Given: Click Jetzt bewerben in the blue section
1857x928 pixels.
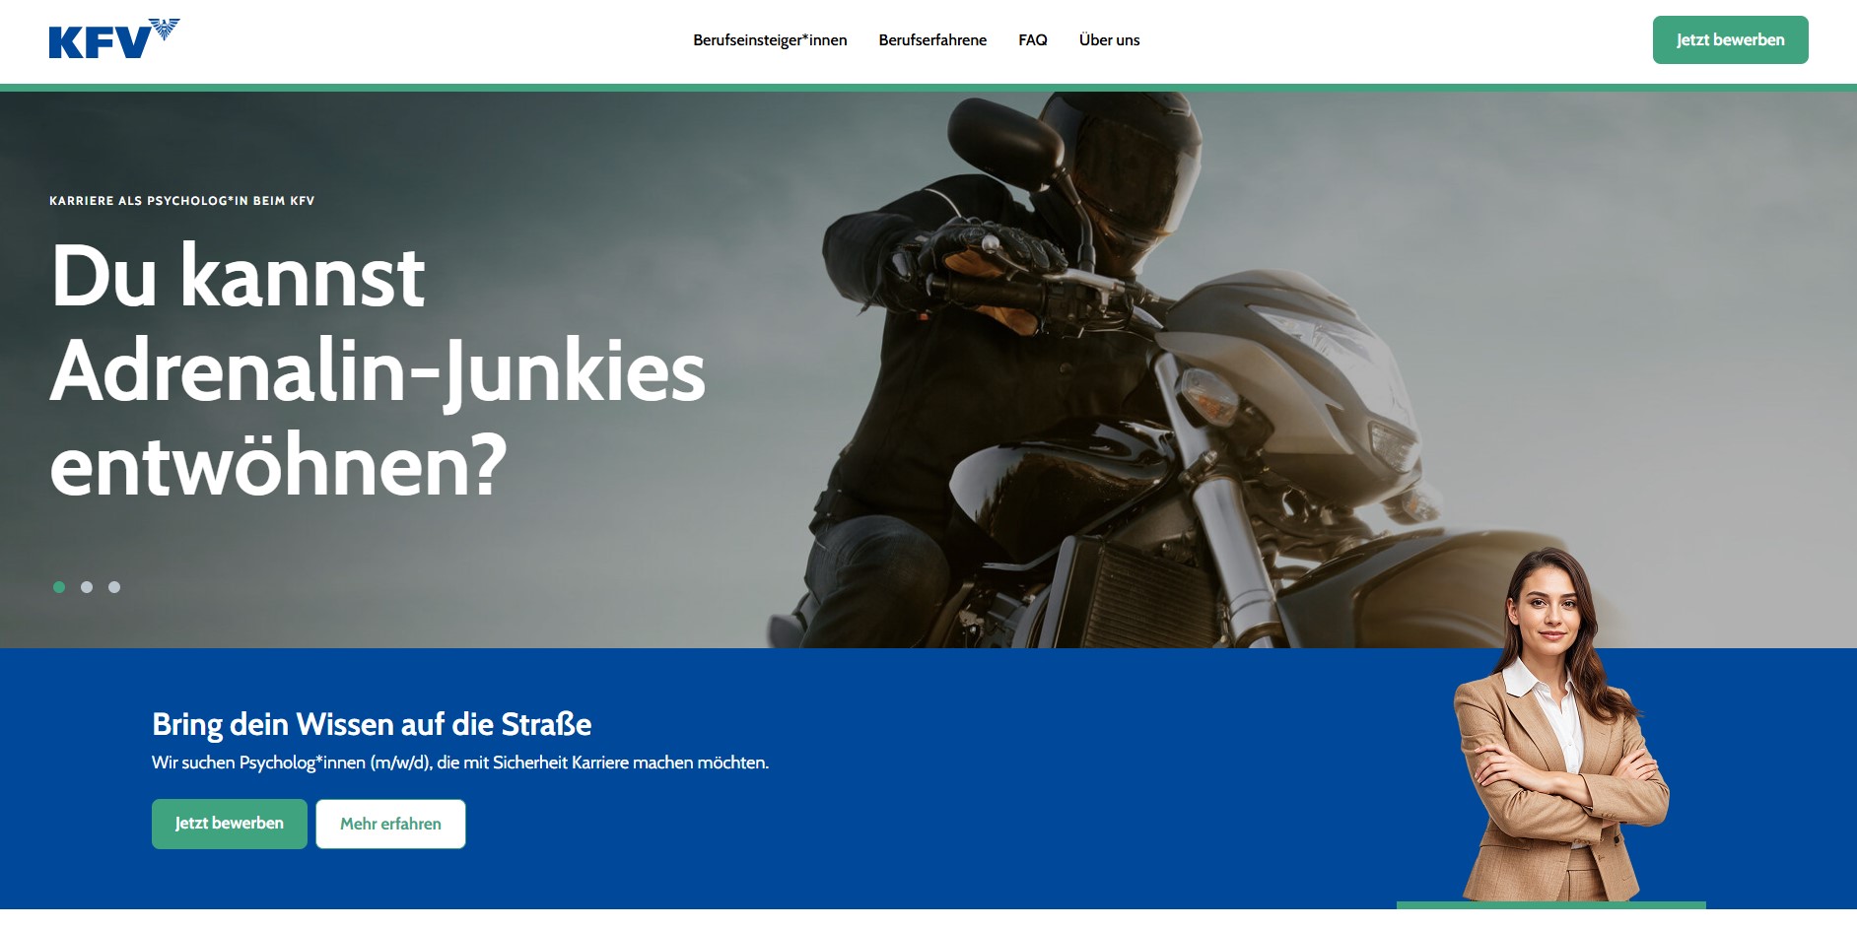Looking at the screenshot, I should pyautogui.click(x=230, y=824).
